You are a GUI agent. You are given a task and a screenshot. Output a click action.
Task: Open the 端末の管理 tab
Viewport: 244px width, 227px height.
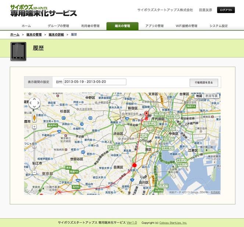(122, 26)
